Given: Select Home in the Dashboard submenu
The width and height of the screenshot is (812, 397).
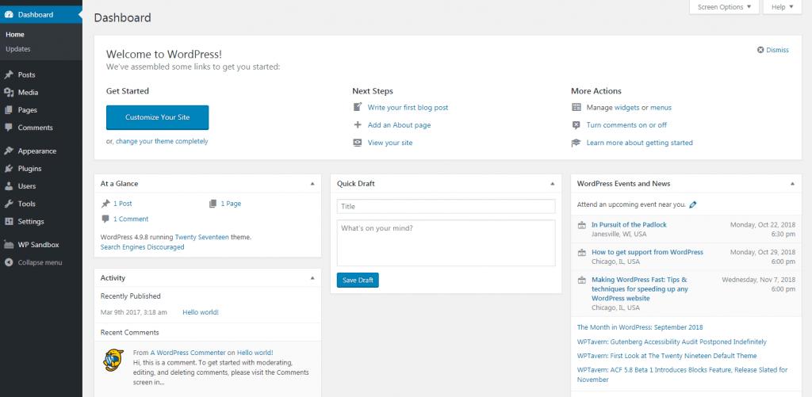Looking at the screenshot, I should pyautogui.click(x=15, y=35).
